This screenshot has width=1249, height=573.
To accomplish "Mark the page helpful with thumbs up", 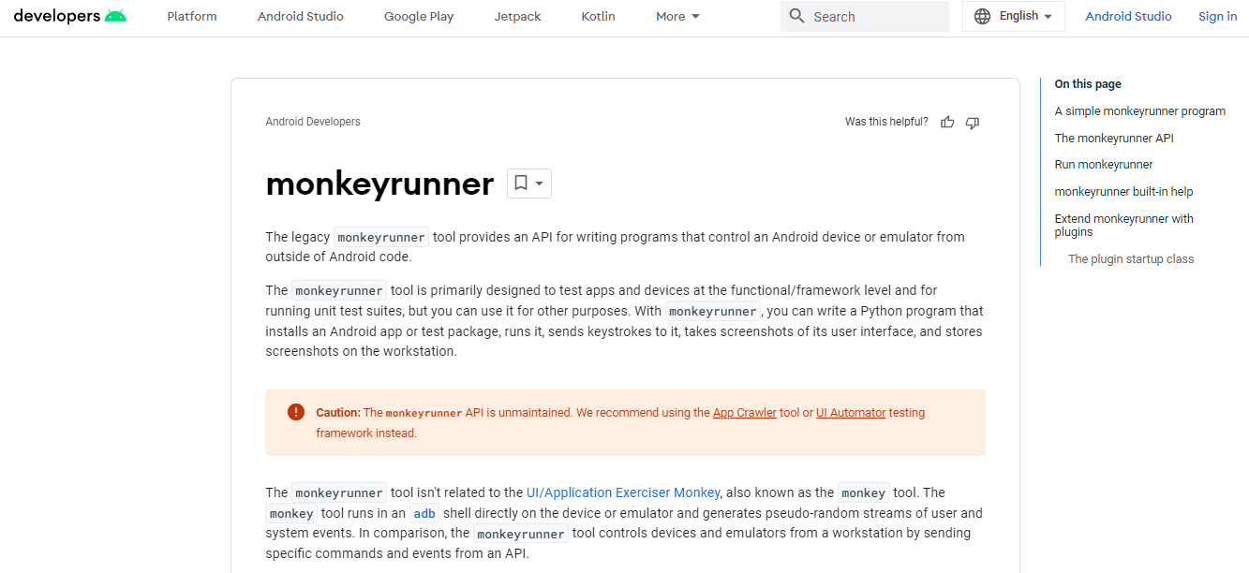I will pyautogui.click(x=946, y=122).
